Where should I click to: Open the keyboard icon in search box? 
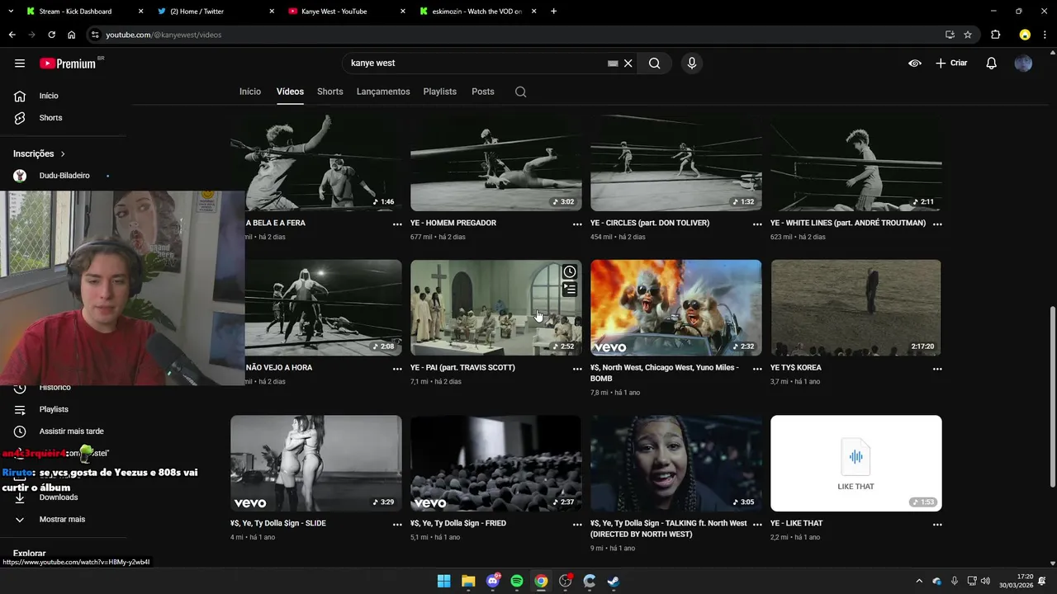tap(613, 64)
